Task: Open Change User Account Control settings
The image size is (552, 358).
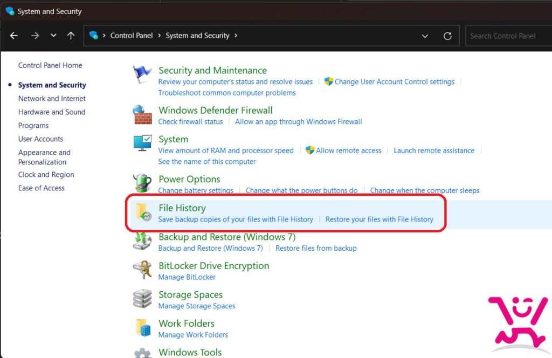Action: tap(394, 81)
